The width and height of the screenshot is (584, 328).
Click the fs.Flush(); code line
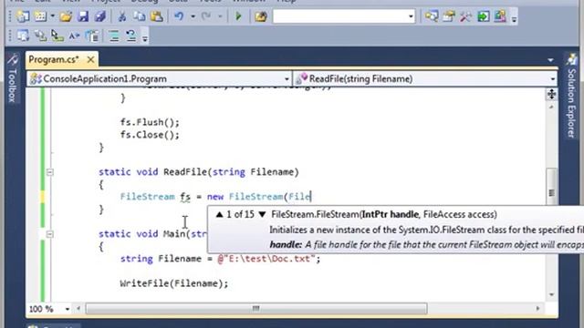150,122
